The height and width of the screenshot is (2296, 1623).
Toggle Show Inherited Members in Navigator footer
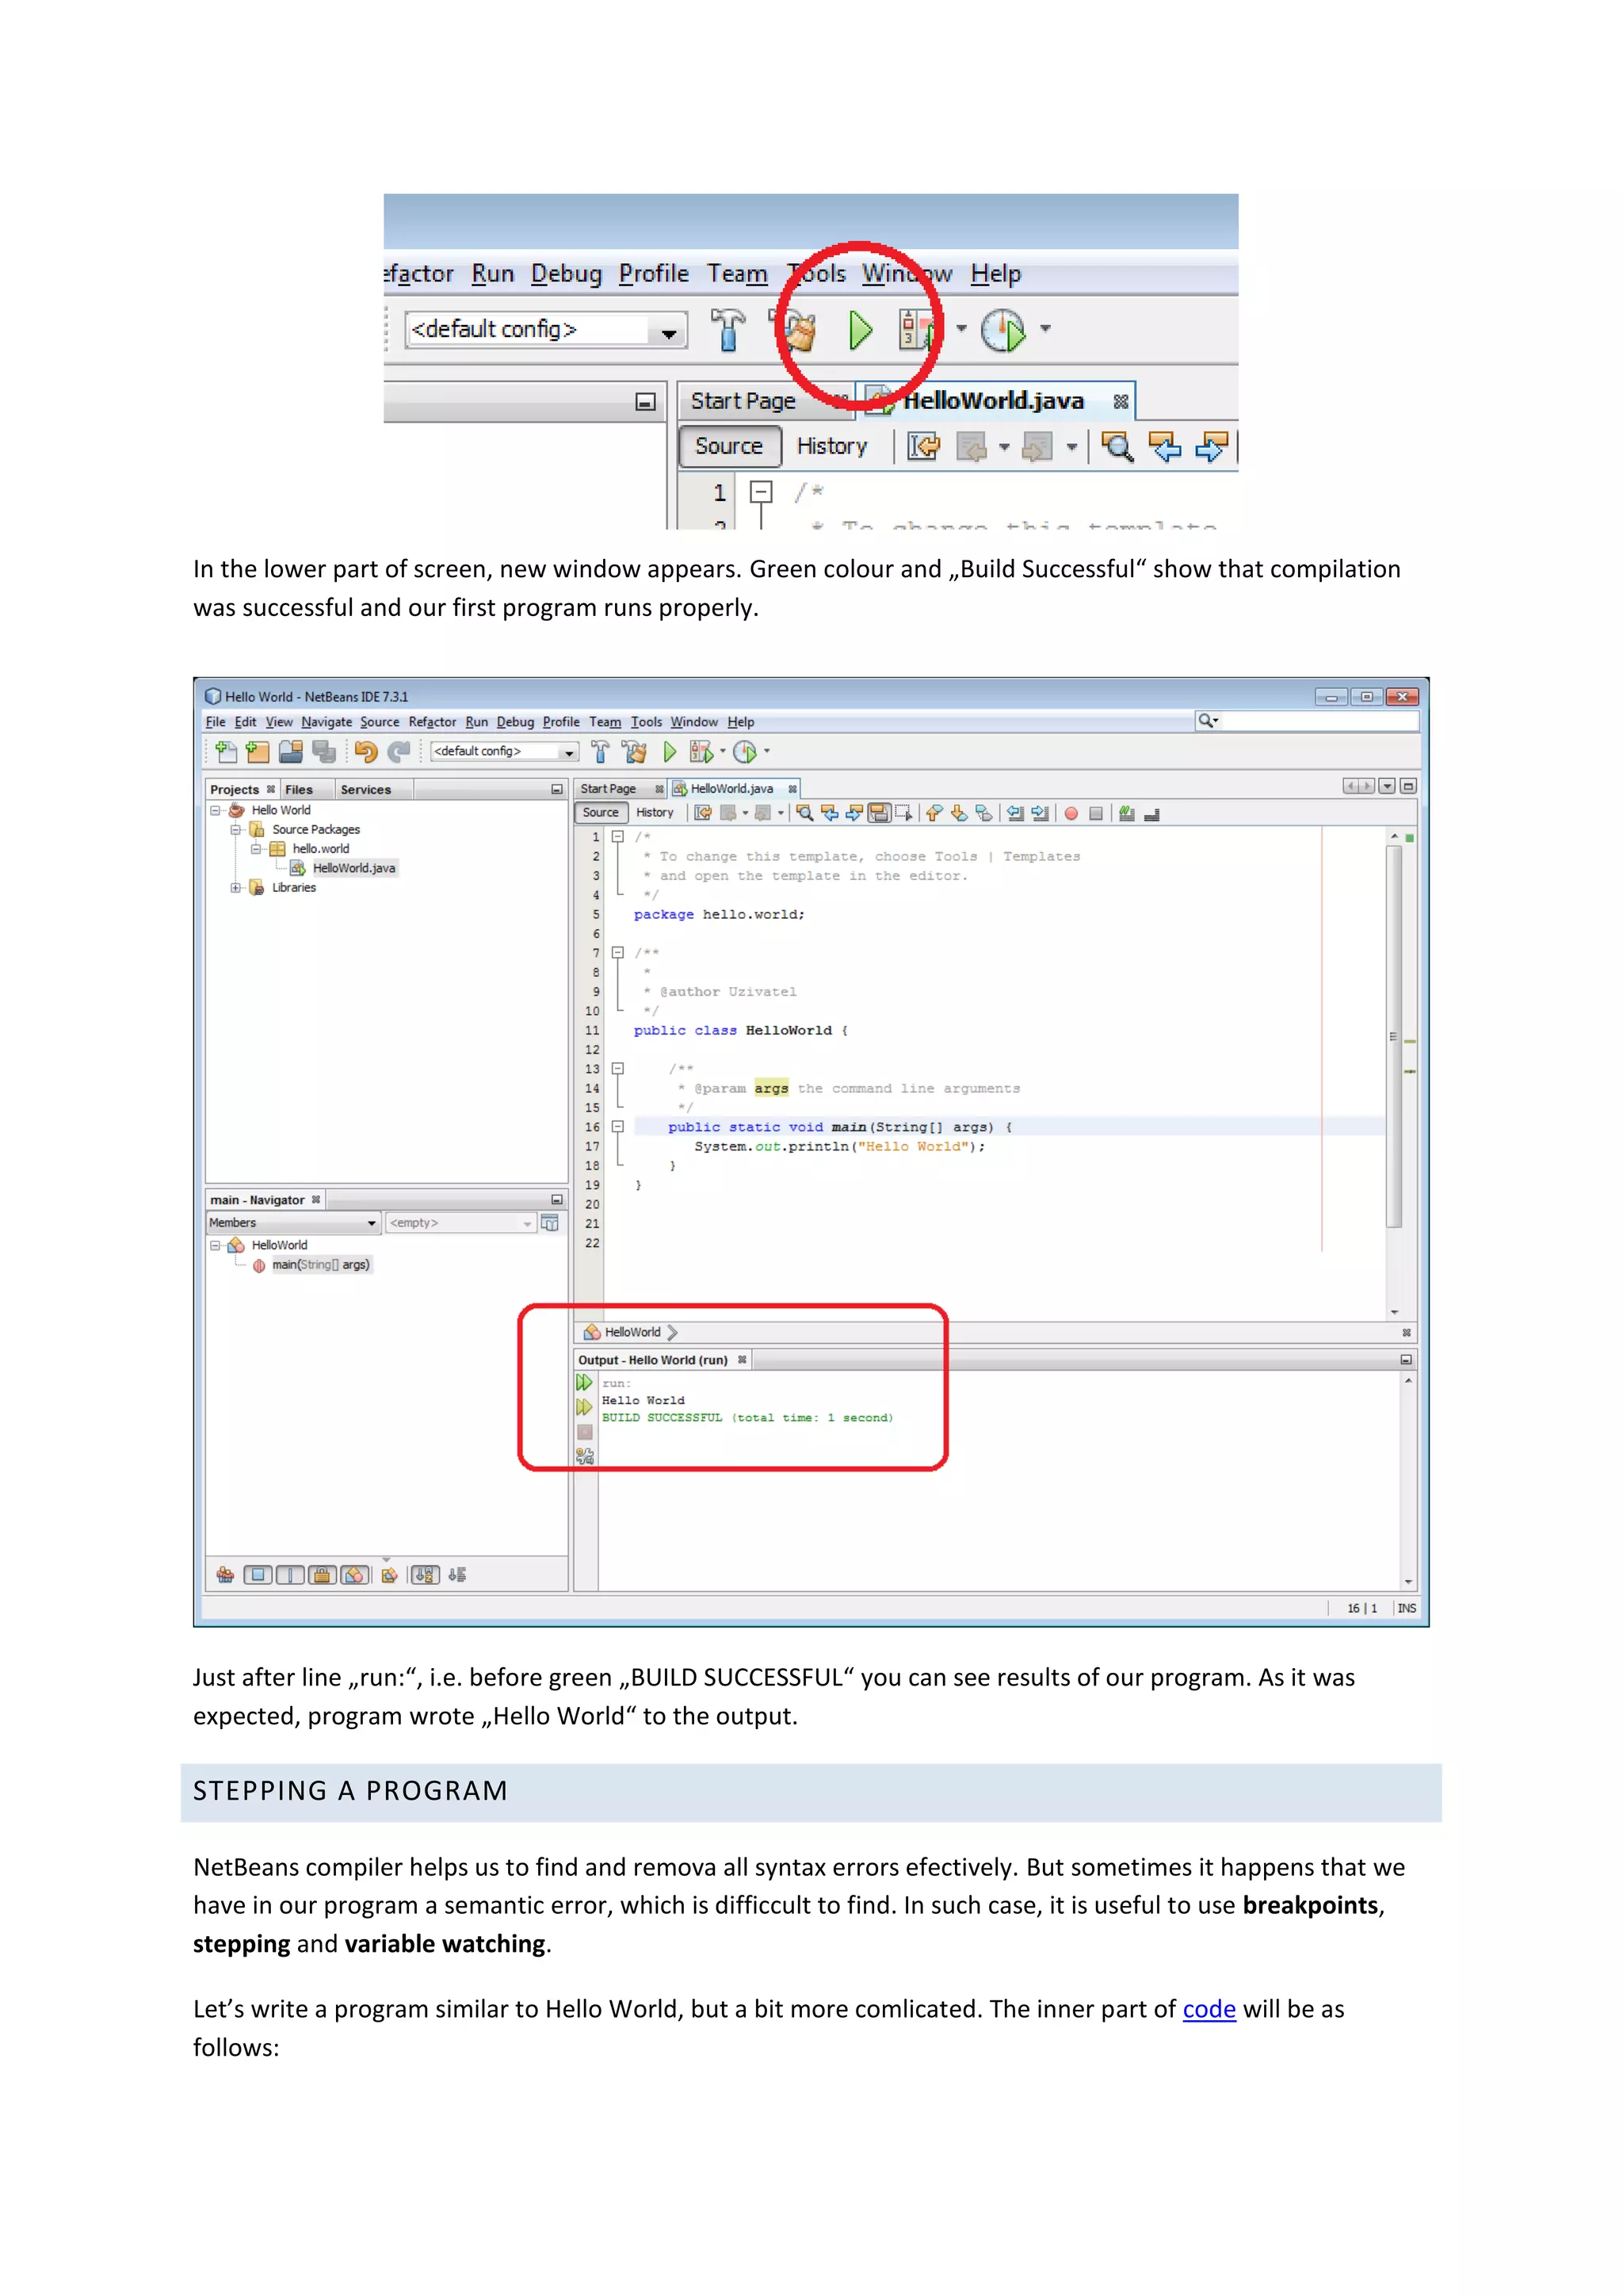pyautogui.click(x=226, y=1575)
